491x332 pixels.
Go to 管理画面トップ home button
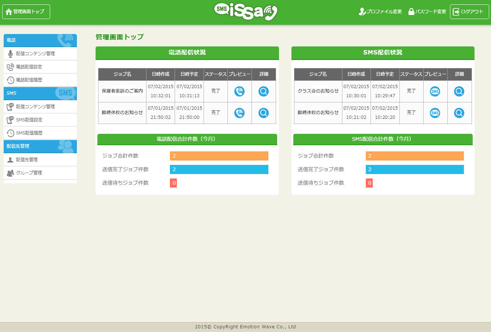tap(26, 12)
